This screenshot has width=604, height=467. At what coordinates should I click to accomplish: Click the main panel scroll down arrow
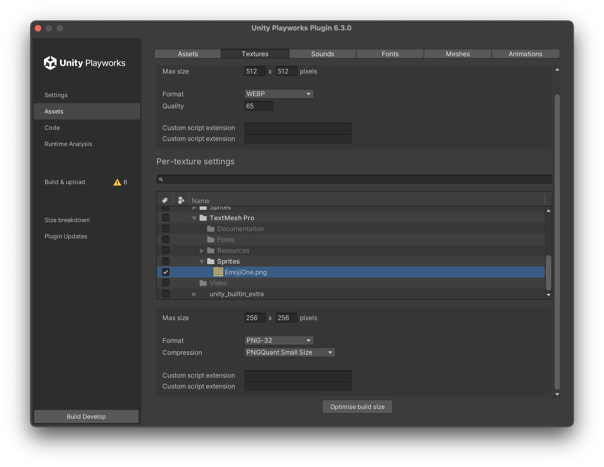(557, 394)
